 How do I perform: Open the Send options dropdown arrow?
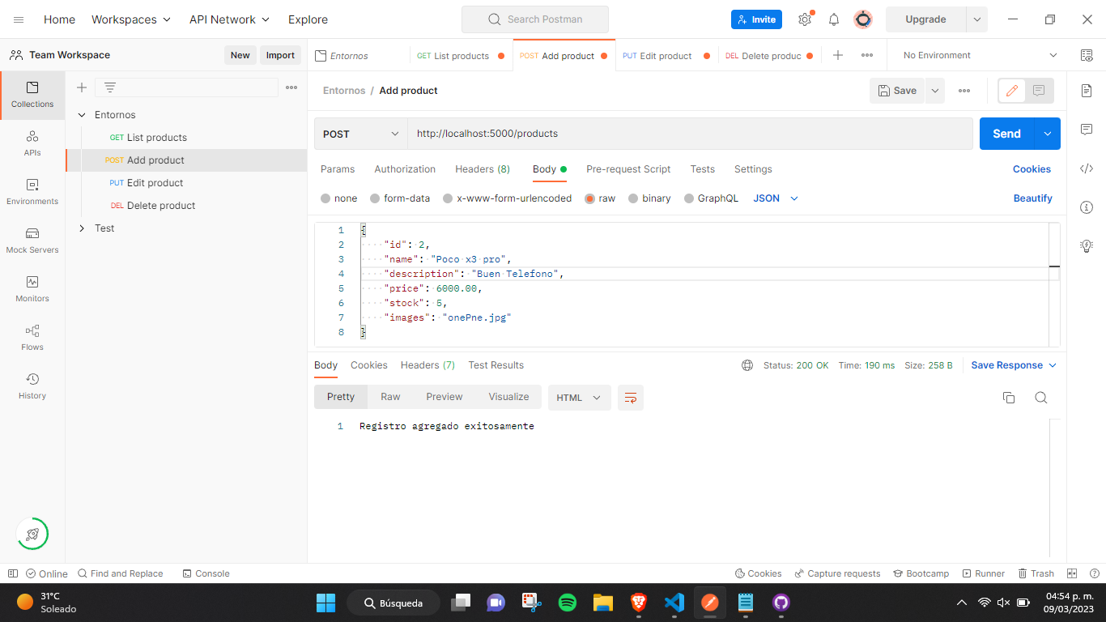point(1048,134)
